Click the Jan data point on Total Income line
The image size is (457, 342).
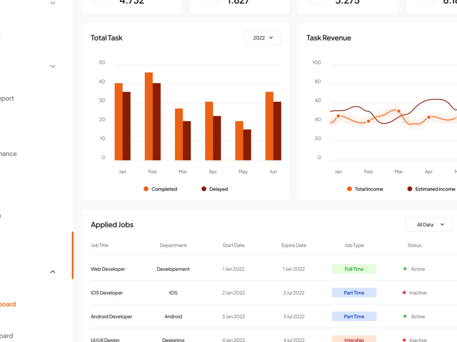pos(338,116)
